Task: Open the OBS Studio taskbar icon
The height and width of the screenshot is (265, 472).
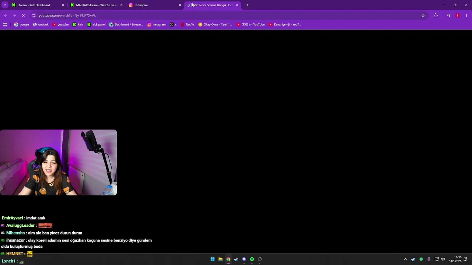Action: (x=260, y=259)
